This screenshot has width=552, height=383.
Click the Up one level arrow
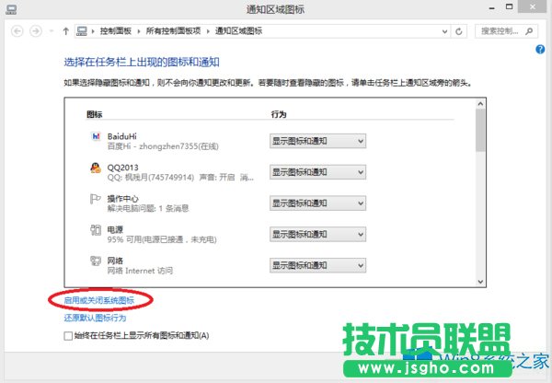[x=66, y=31]
